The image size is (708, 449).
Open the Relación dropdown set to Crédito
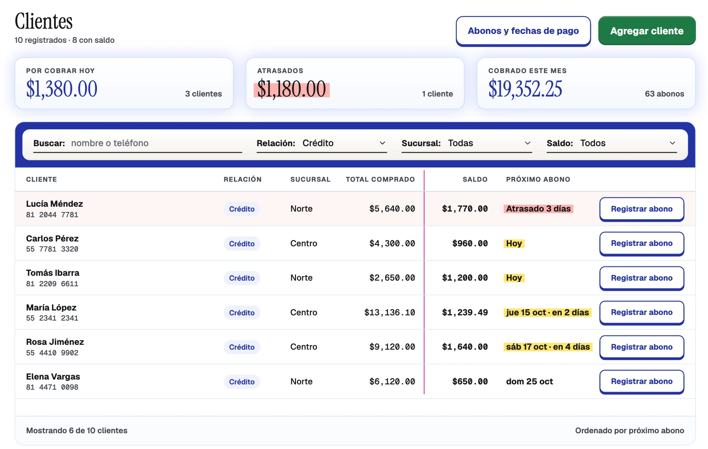pos(322,143)
